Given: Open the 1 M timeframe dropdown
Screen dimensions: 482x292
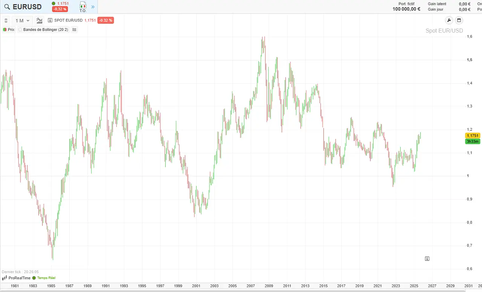Looking at the screenshot, I should pyautogui.click(x=22, y=20).
